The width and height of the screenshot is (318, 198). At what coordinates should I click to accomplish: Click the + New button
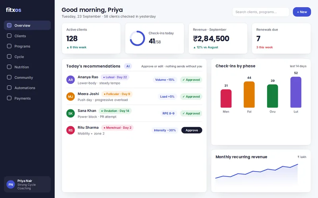302,12
